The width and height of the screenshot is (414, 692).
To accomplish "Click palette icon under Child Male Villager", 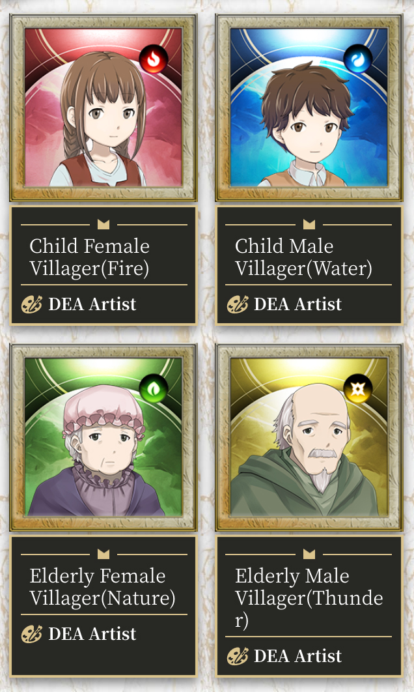I will pyautogui.click(x=238, y=304).
